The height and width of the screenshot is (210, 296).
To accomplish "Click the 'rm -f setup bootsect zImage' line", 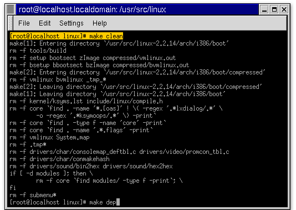I will tap(93, 58).
